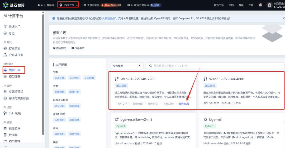Click PyTorch tag on the bge-reranker-v2-m3 card

121,126
